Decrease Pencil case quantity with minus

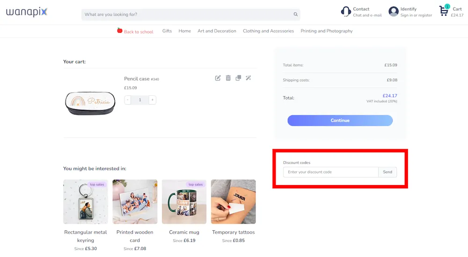point(128,100)
